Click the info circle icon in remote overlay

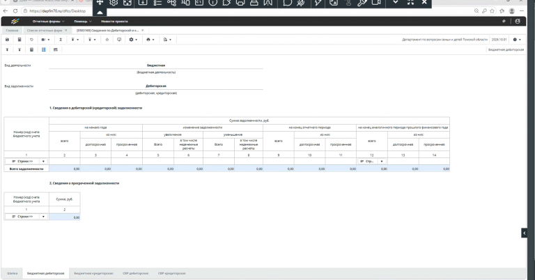[x=212, y=3]
